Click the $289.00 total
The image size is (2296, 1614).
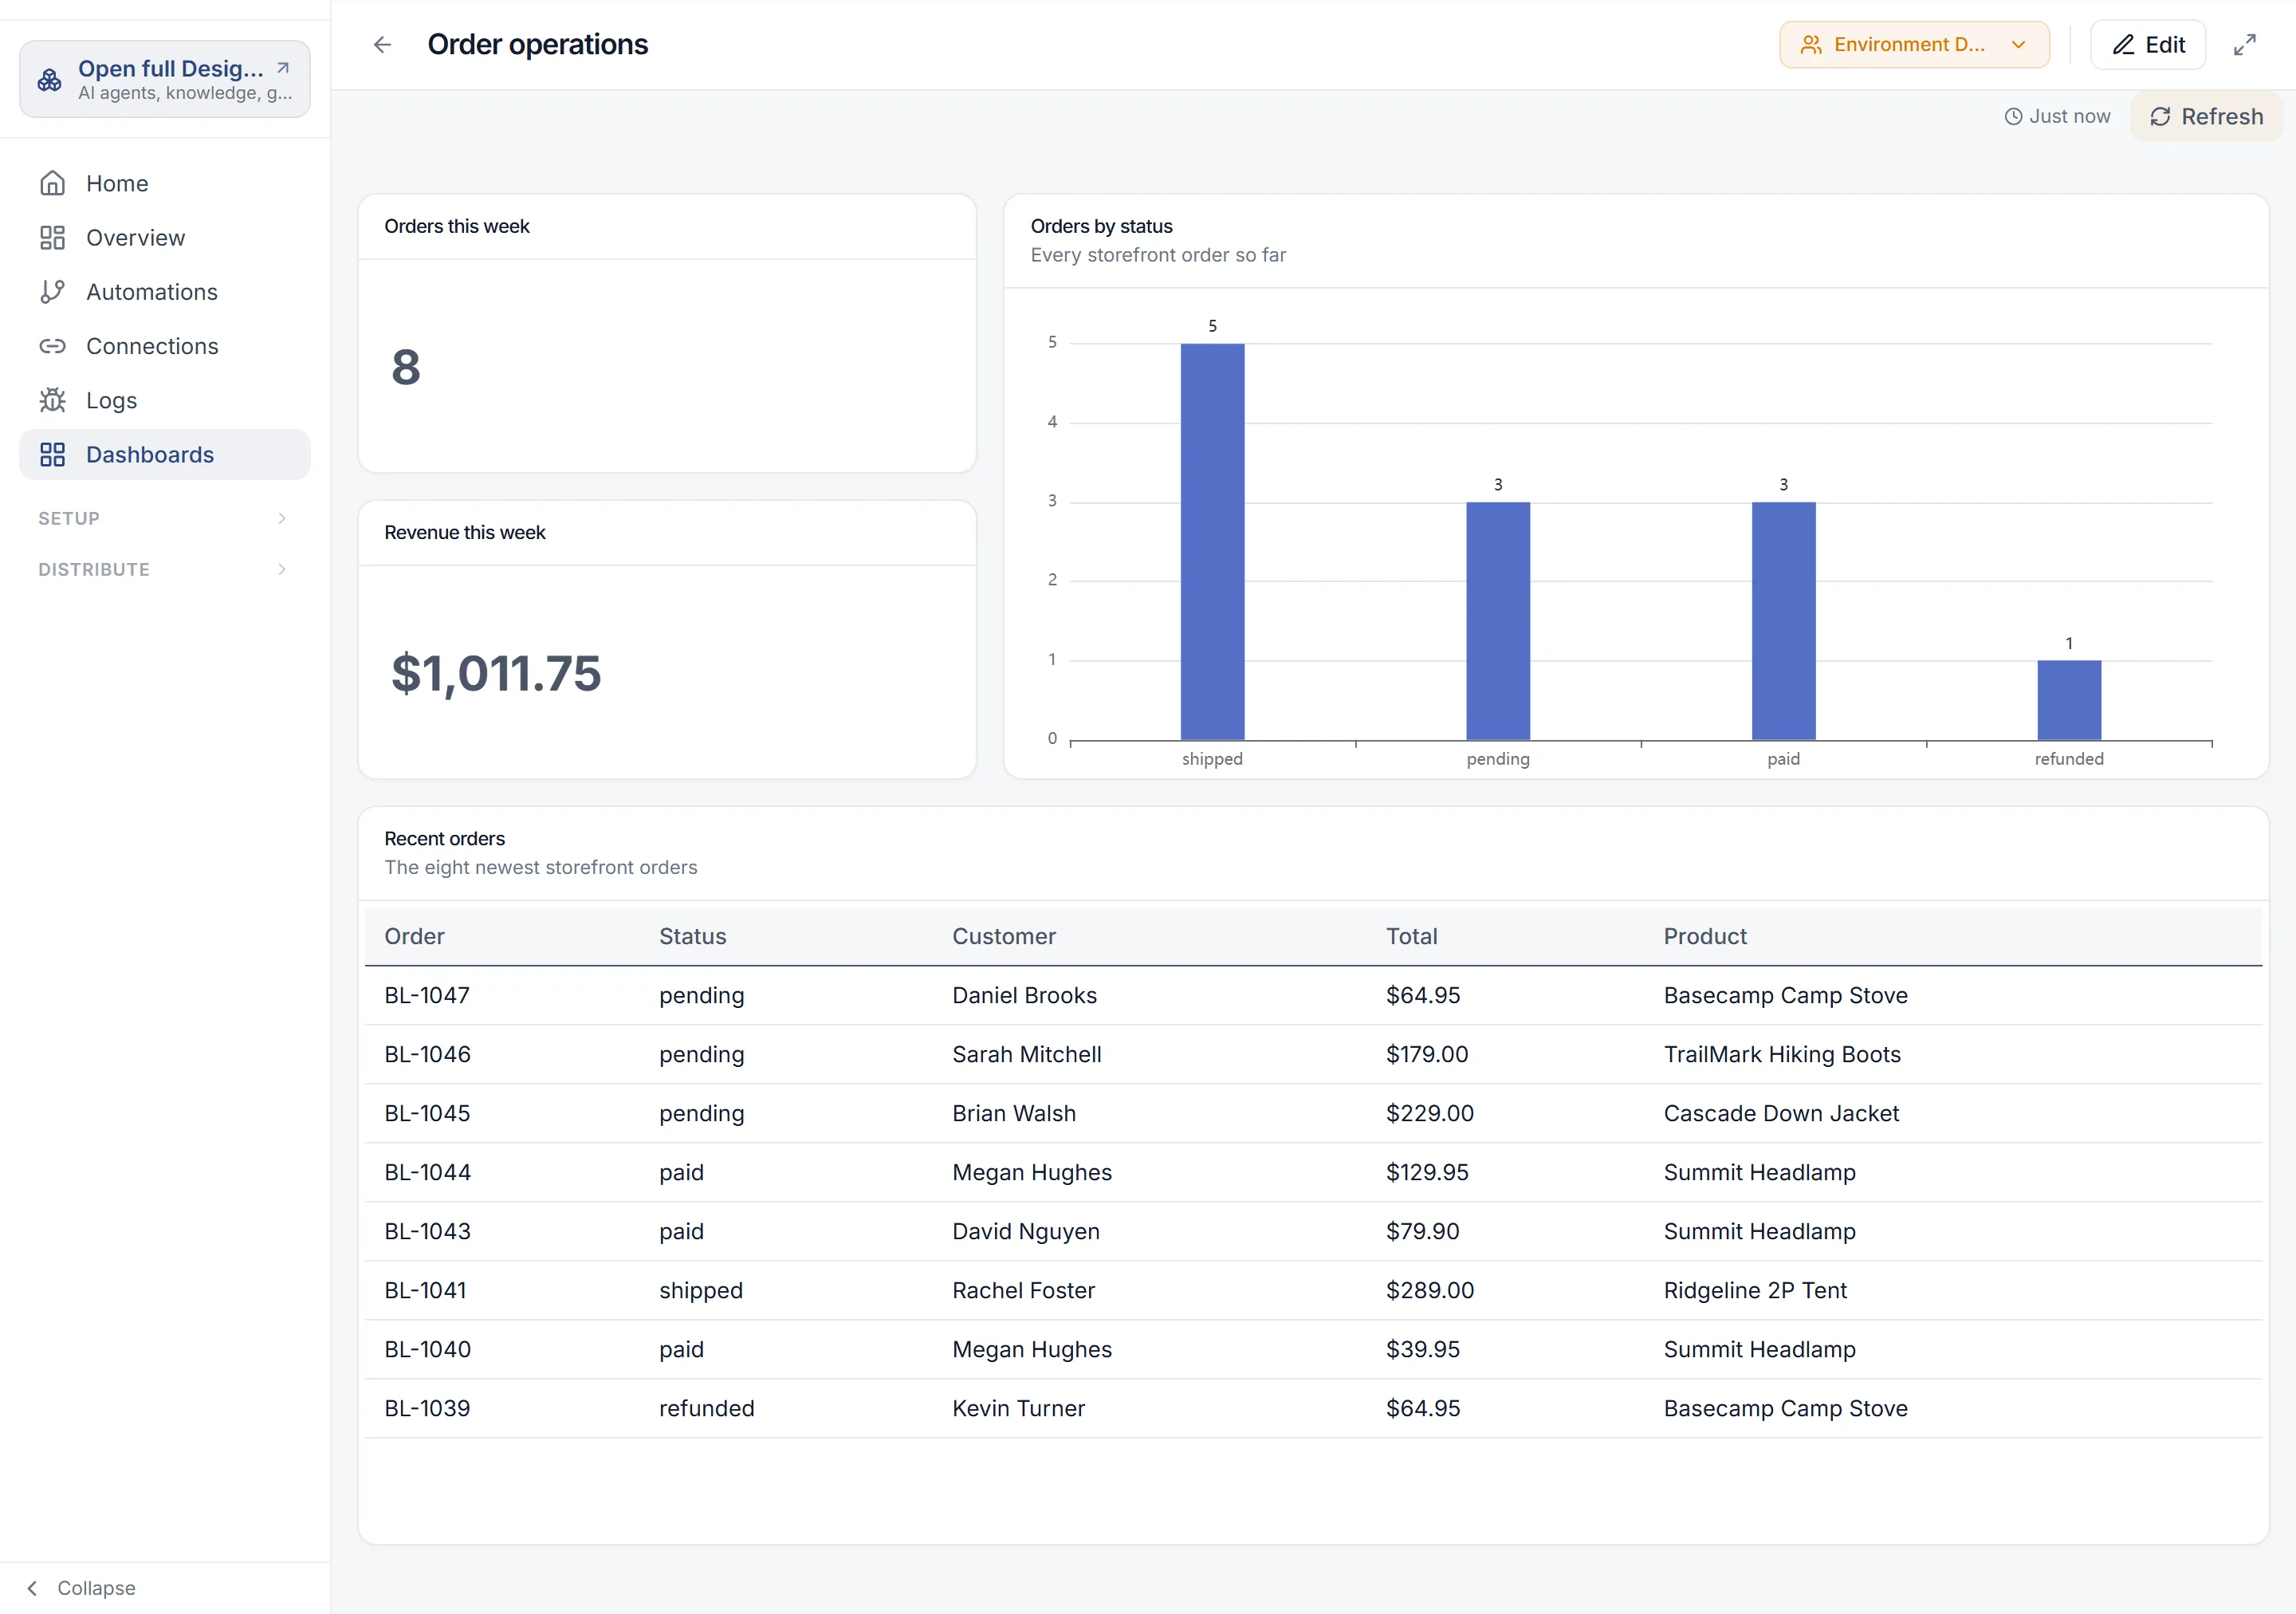pos(1429,1291)
